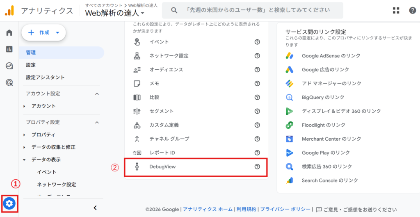Click ご意見・ご感想をお送りください feedback link
420x217 pixels.
pos(360,209)
